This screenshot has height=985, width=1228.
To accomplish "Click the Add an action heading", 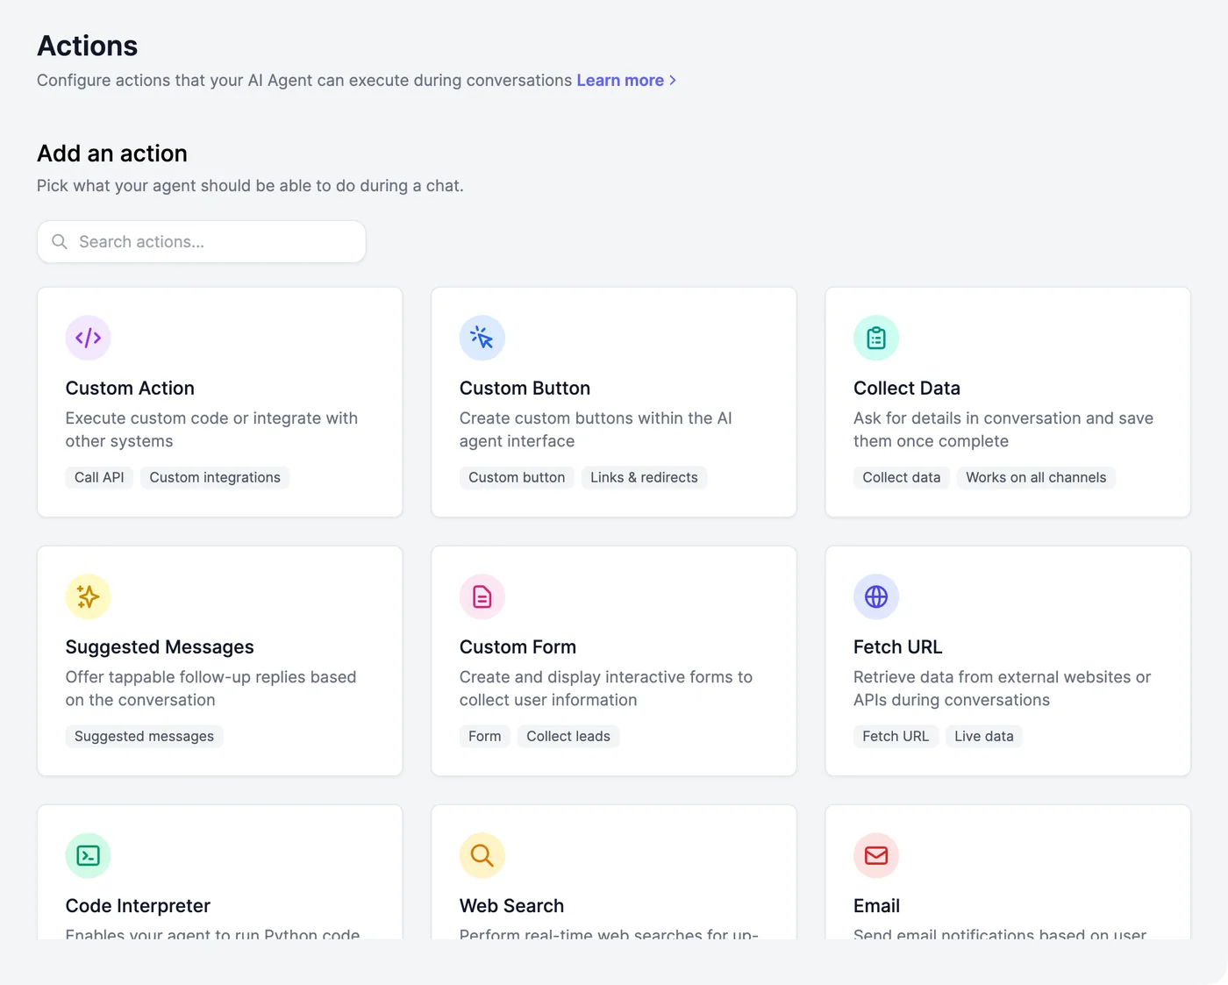I will coord(112,153).
